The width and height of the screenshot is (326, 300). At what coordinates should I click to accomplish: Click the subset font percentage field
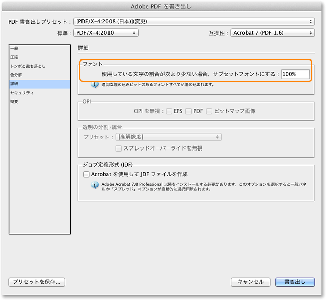[x=295, y=74]
